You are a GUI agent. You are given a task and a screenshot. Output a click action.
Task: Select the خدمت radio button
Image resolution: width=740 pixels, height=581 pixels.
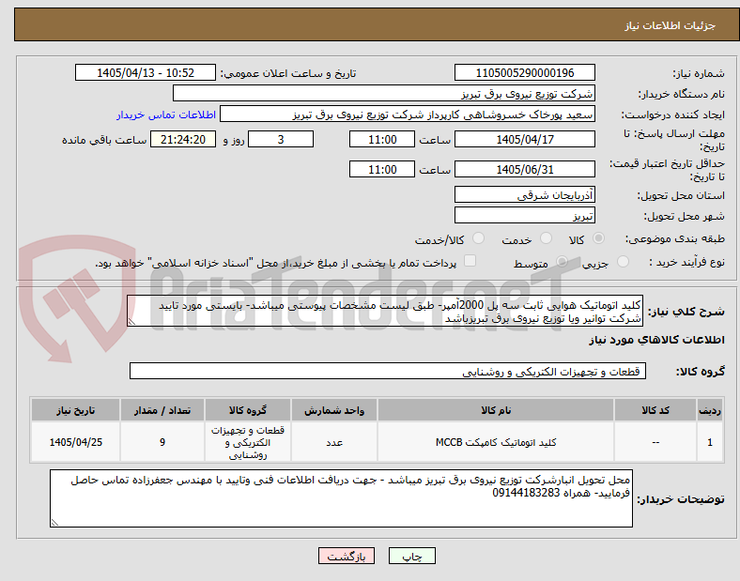pyautogui.click(x=546, y=238)
